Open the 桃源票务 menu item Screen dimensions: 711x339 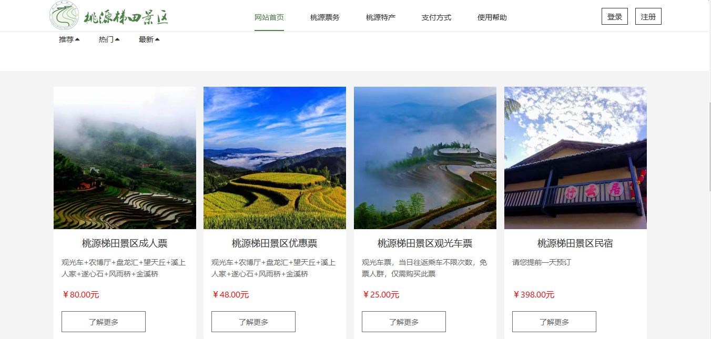click(325, 17)
